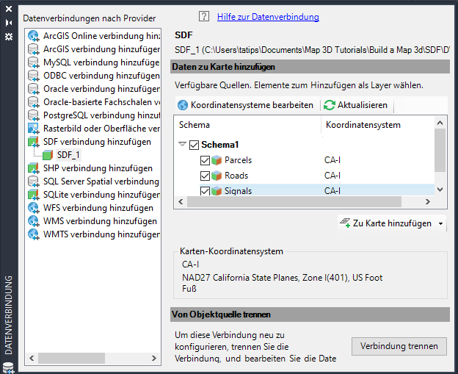
Task: Click the data connection icon at palette bottom
Action: pos(8,368)
